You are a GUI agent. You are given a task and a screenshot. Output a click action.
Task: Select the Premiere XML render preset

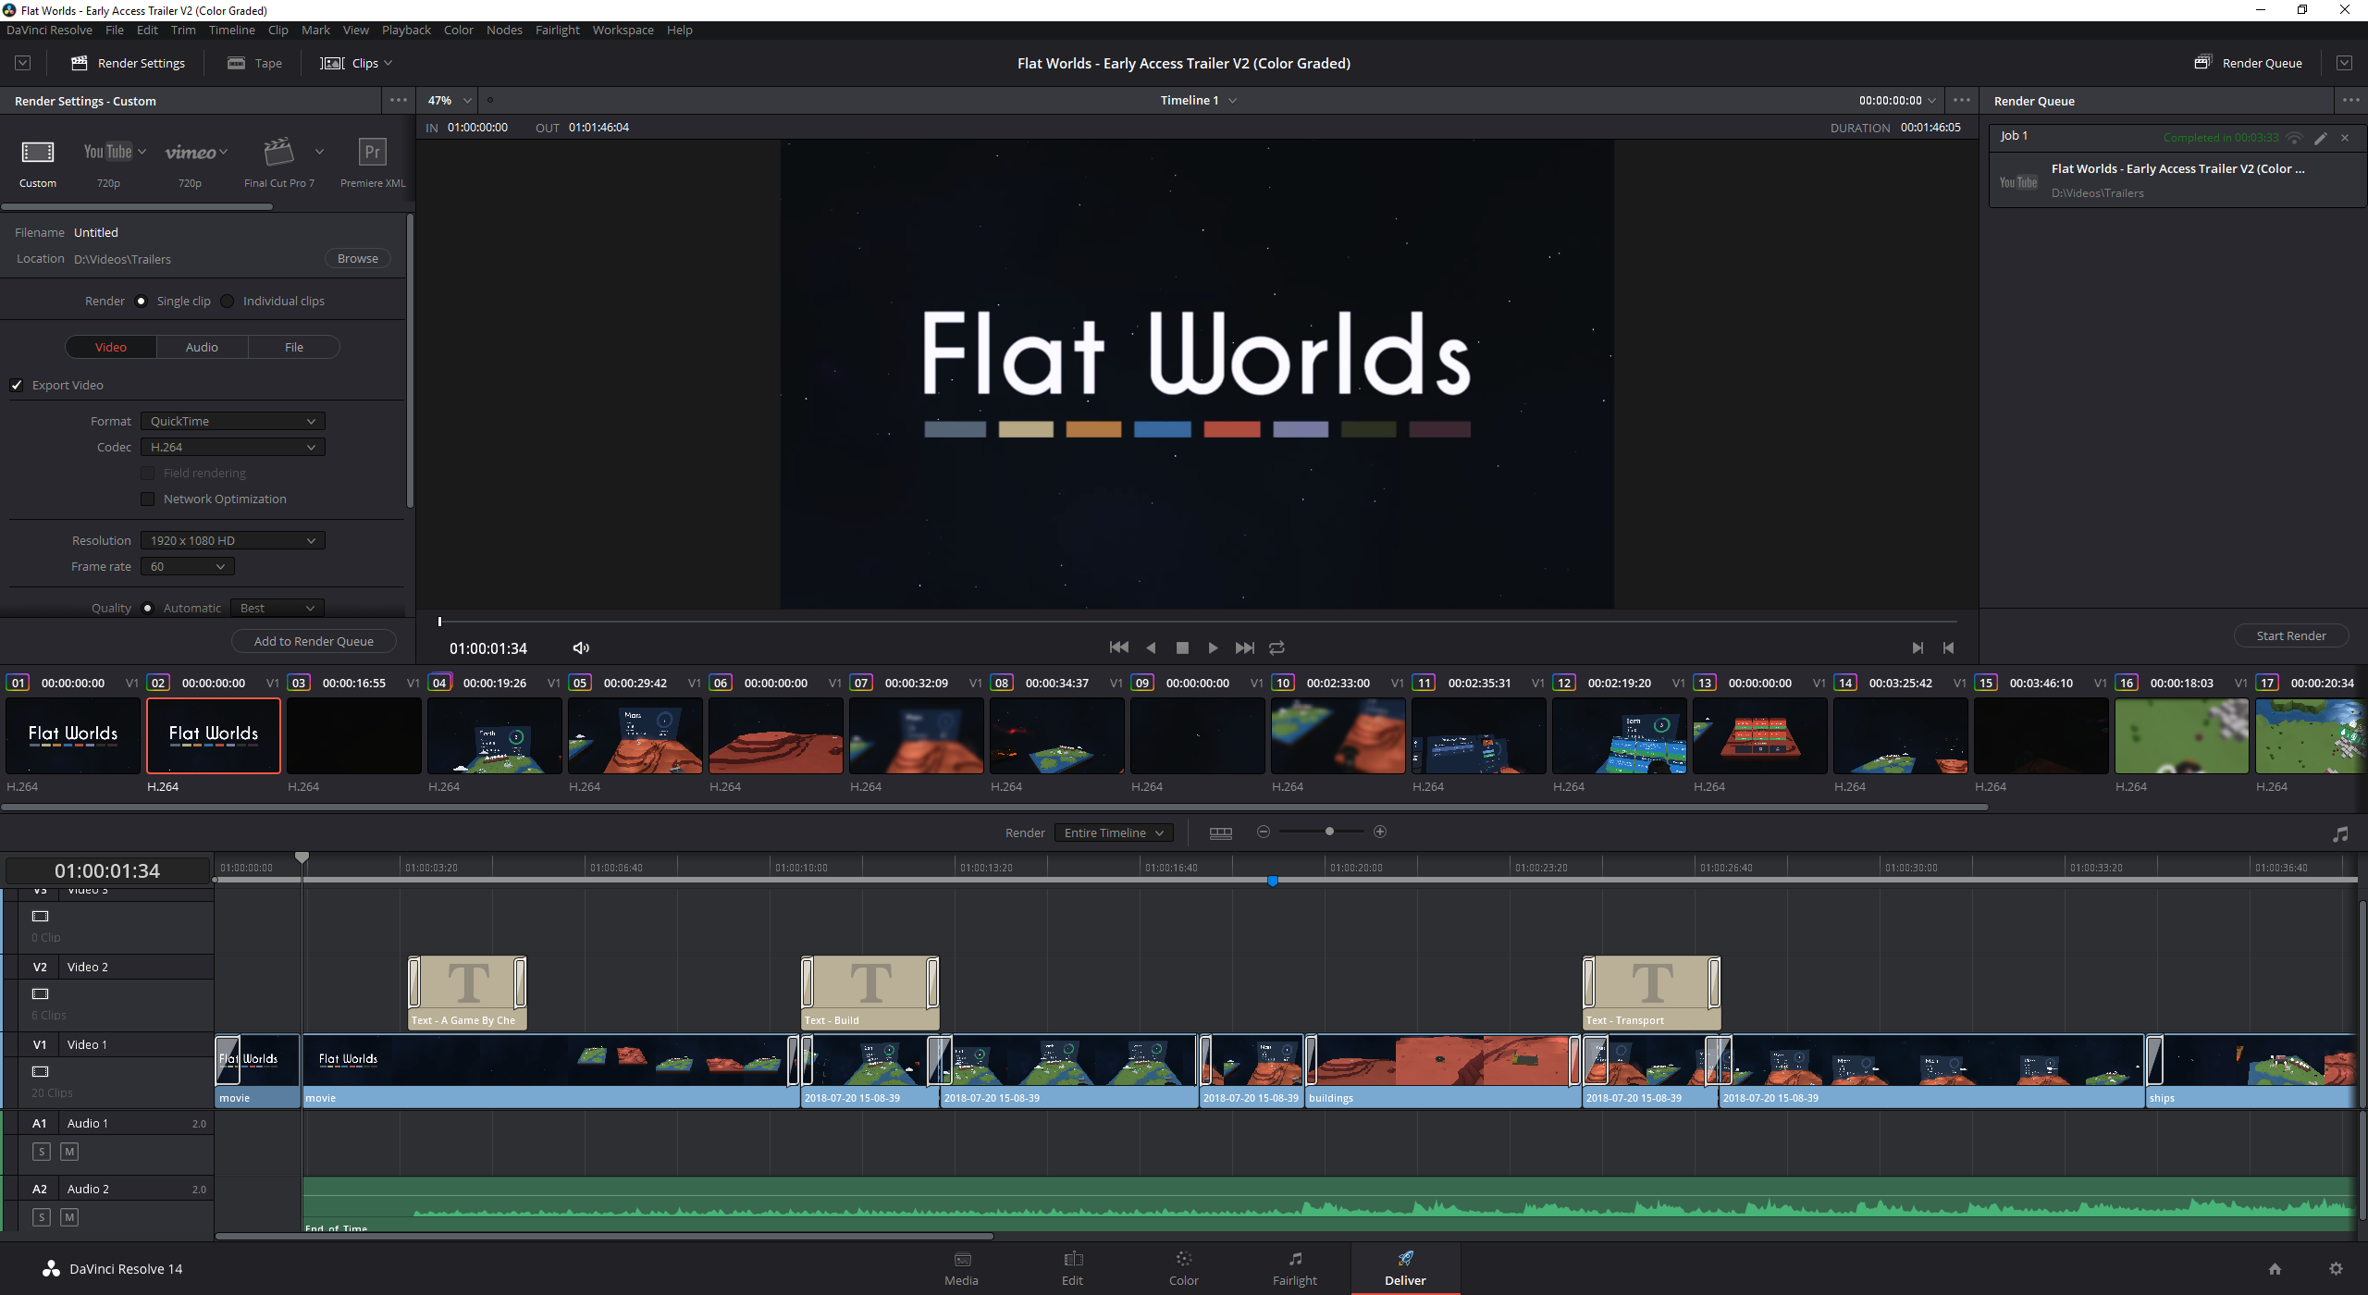(x=372, y=162)
